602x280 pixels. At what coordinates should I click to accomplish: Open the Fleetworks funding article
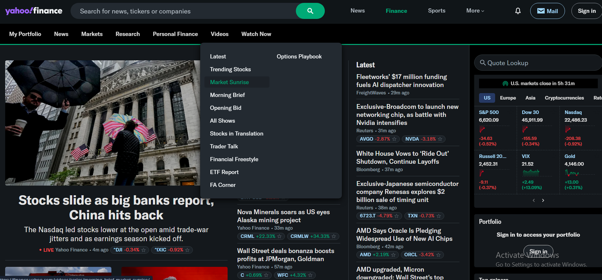pos(401,81)
